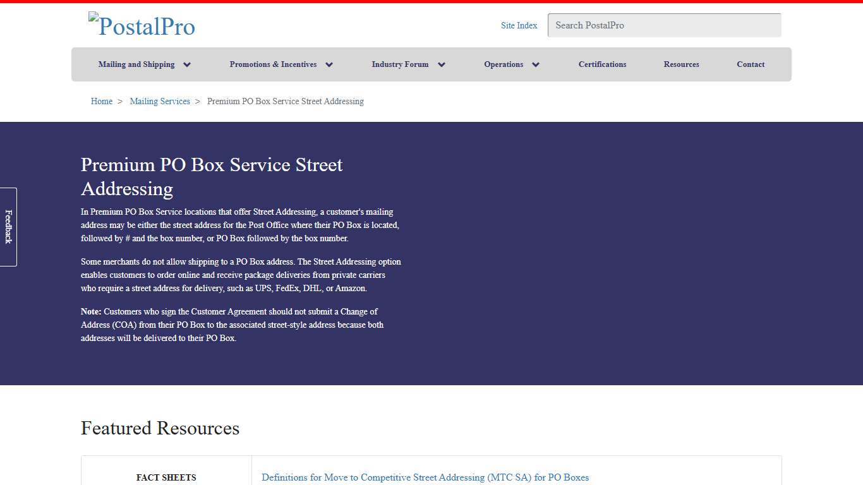This screenshot has width=863, height=485.
Task: Open the Feedback side tab
Action: pyautogui.click(x=8, y=227)
